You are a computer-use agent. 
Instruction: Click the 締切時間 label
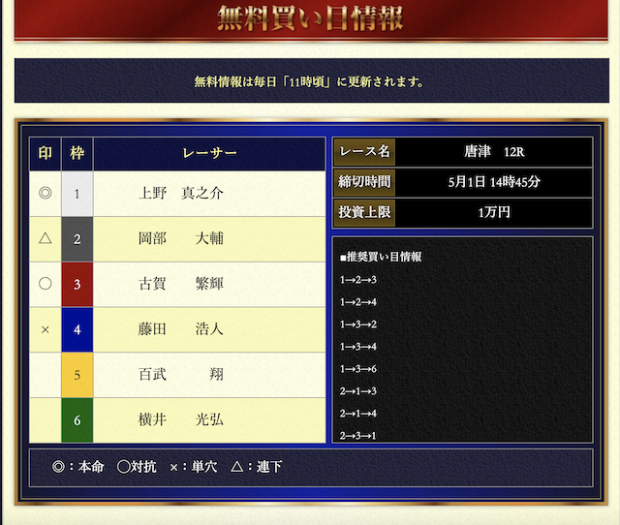click(364, 182)
